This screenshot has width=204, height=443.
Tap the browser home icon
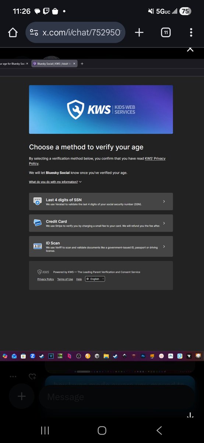[13, 33]
